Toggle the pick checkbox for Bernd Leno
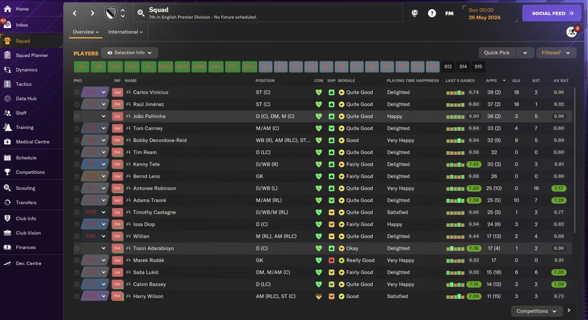Viewport: 588px width, 320px height. click(x=77, y=176)
